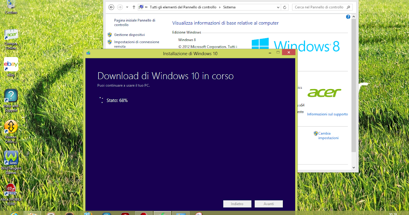Click the blue help question mark icon
This screenshot has width=409, height=215.
348,16
